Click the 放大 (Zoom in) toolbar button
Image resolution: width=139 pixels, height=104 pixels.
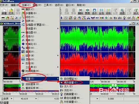(136, 12)
